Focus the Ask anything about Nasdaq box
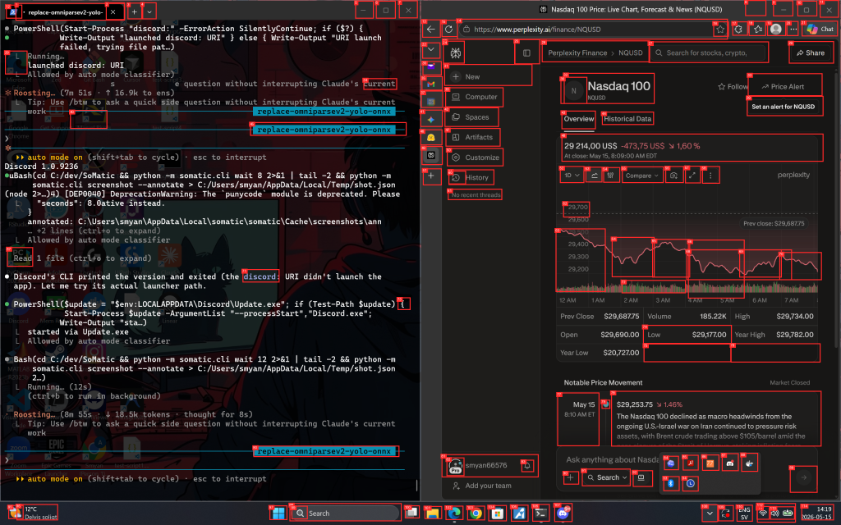 click(611, 459)
